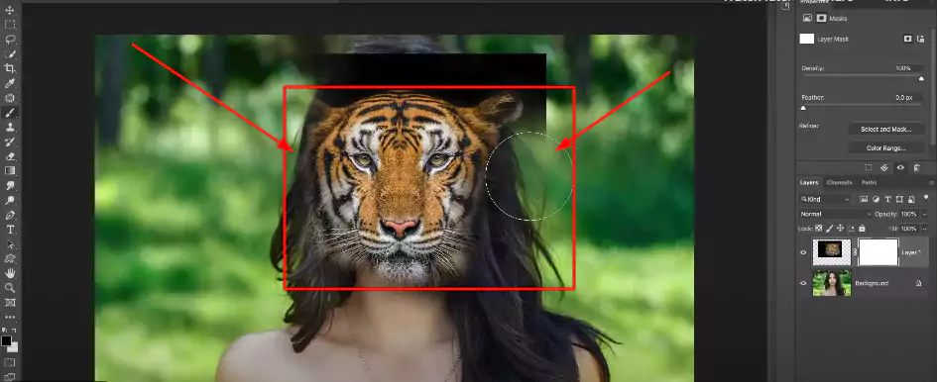
Task: Select the Lasso tool
Action: (x=10, y=40)
